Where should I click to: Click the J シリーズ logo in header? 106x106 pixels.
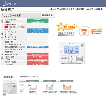pos(9,4)
